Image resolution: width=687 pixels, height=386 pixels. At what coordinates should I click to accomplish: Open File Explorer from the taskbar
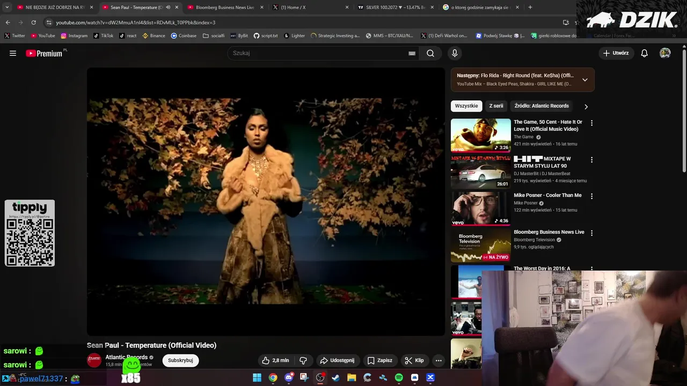352,377
